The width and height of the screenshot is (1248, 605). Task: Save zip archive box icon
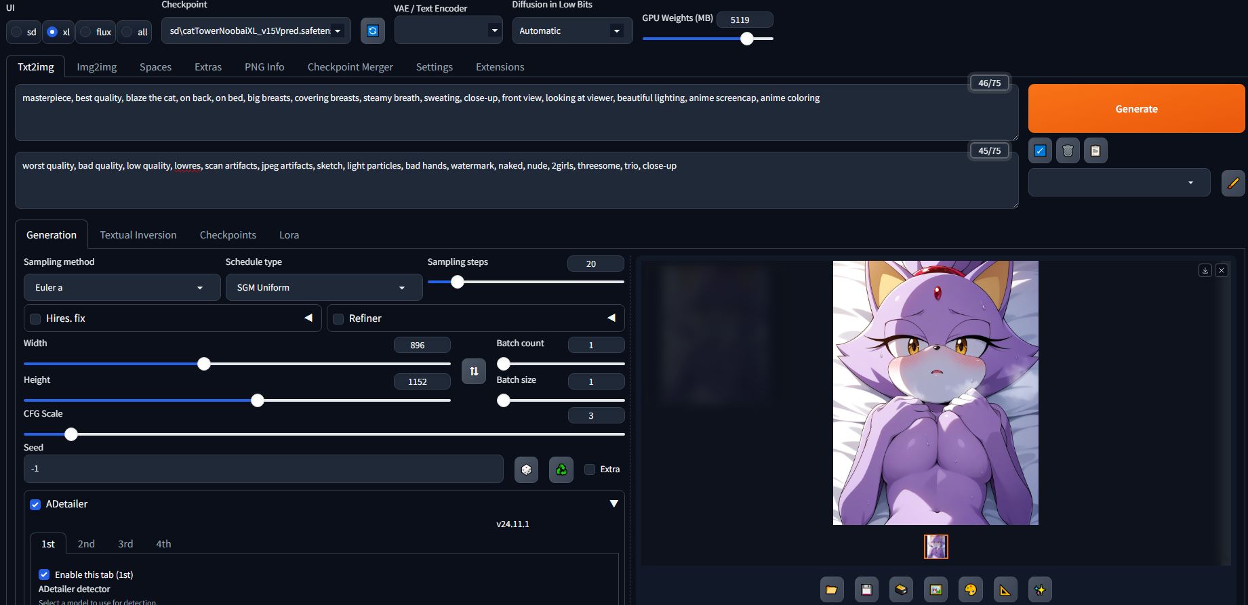(901, 589)
